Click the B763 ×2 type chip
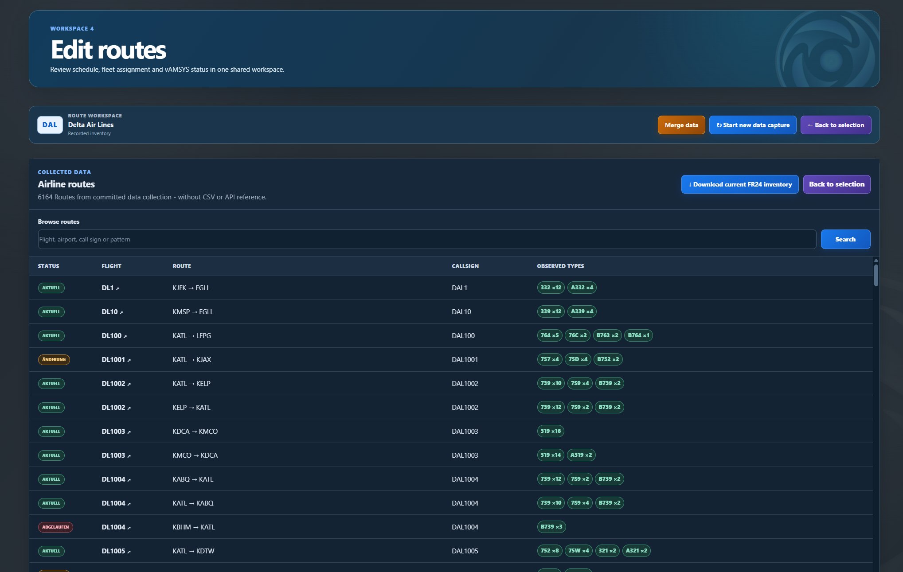903x572 pixels. coord(607,335)
